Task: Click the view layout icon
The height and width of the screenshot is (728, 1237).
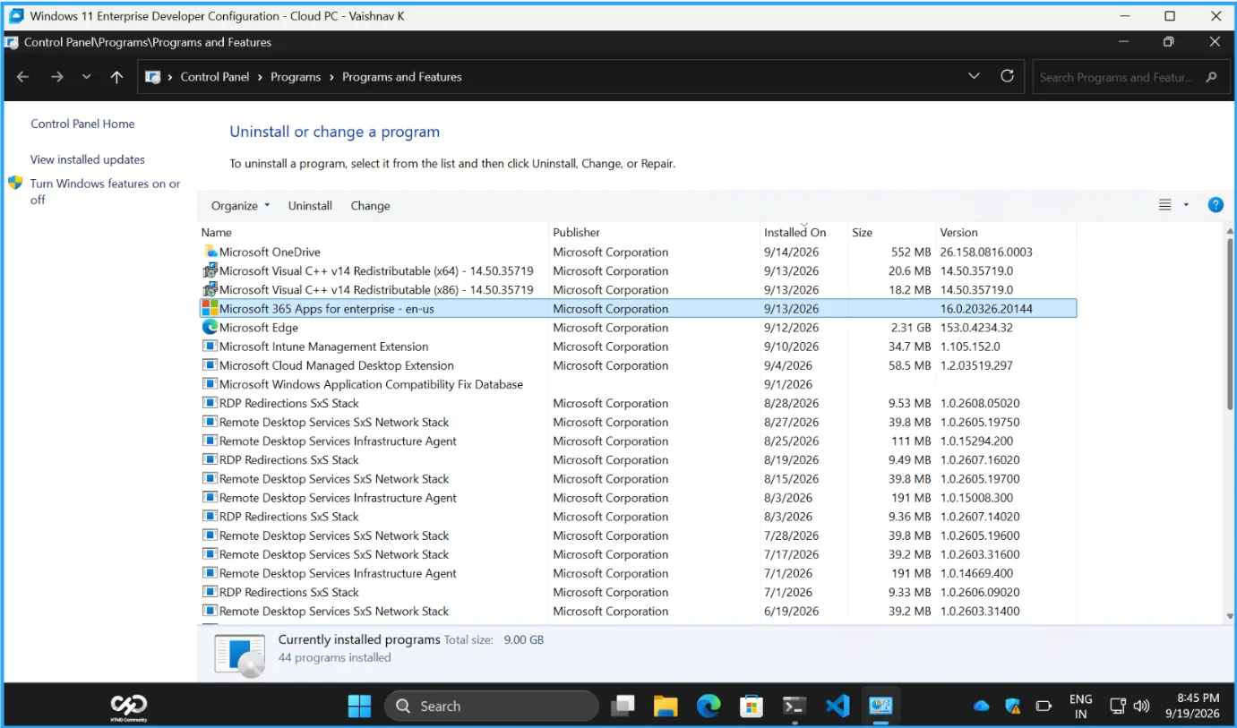Action: pyautogui.click(x=1165, y=205)
